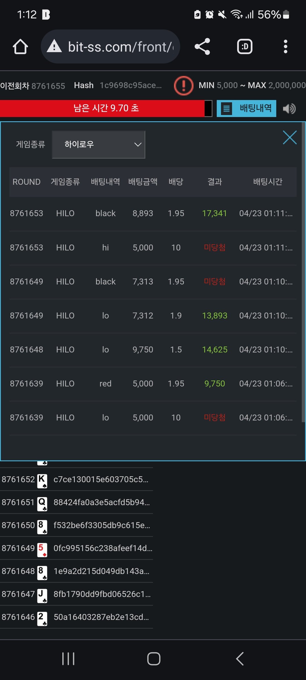
Task: Click the ROUND column header
Action: (x=26, y=182)
